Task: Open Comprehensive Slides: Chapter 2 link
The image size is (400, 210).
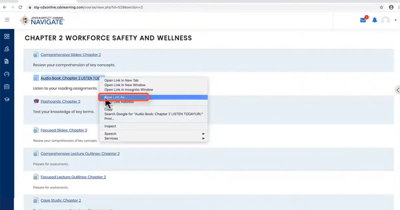Action: pyautogui.click(x=70, y=55)
